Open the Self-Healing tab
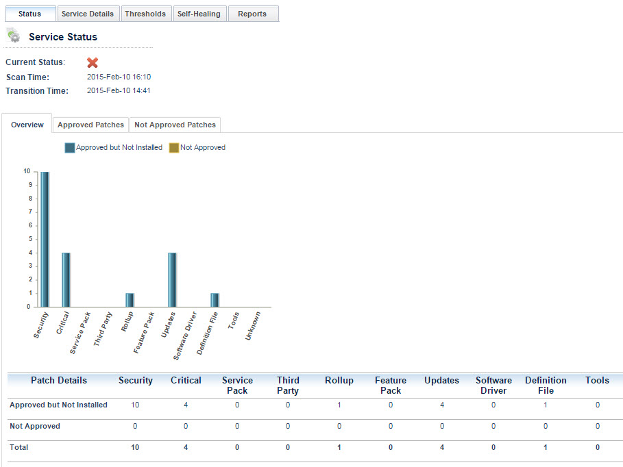623x467 pixels. (199, 14)
